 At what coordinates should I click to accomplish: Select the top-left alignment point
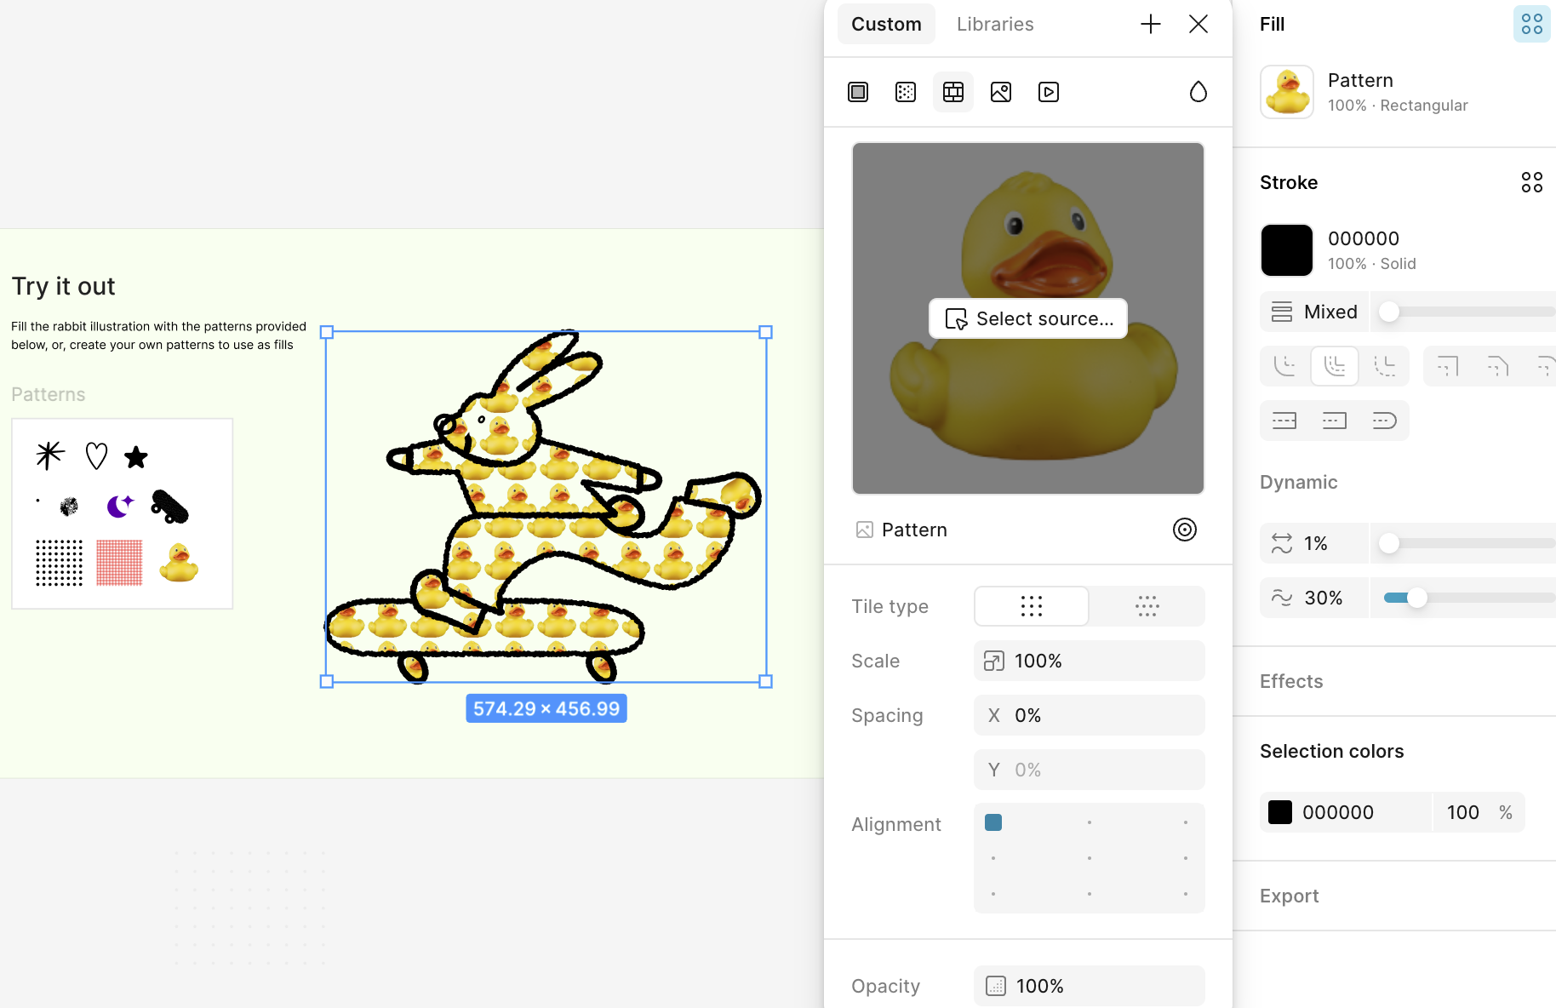(993, 822)
